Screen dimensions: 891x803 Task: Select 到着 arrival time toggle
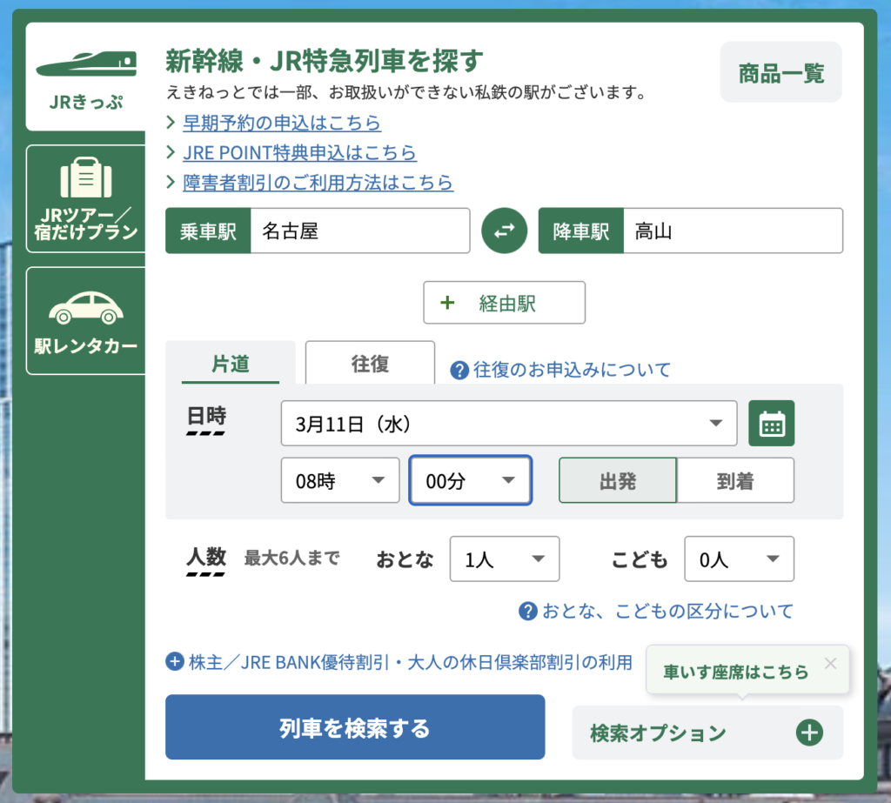(x=735, y=481)
